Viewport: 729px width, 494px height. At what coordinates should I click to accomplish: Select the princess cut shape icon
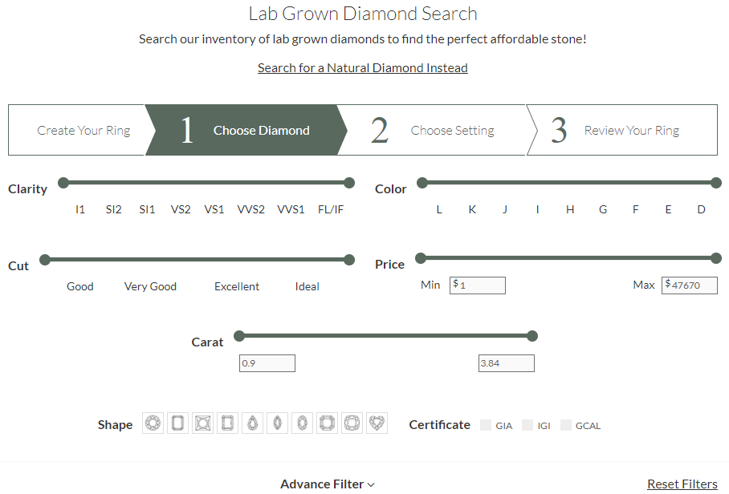202,423
